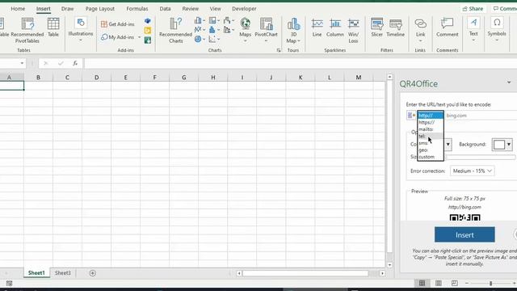Viewport: 517px width, 291px height.
Task: Insert a Slicer filter
Action: point(376,27)
